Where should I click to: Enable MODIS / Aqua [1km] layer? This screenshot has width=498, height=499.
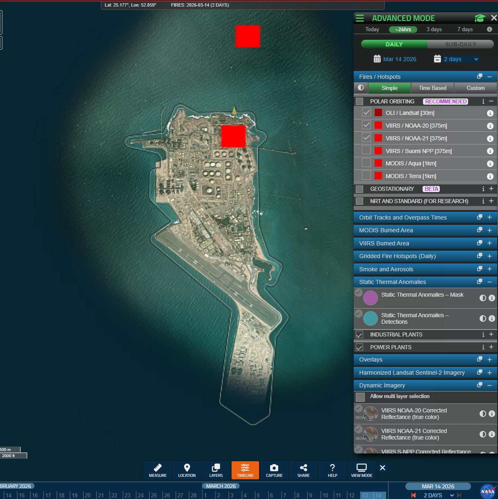tap(366, 163)
